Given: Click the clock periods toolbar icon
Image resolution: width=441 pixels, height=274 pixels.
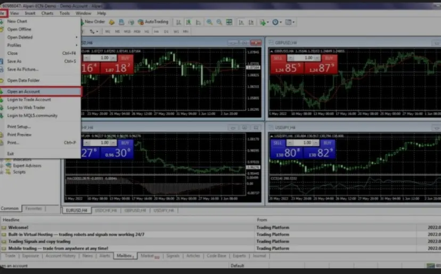Looking at the screenshot, I should click(x=275, y=22).
